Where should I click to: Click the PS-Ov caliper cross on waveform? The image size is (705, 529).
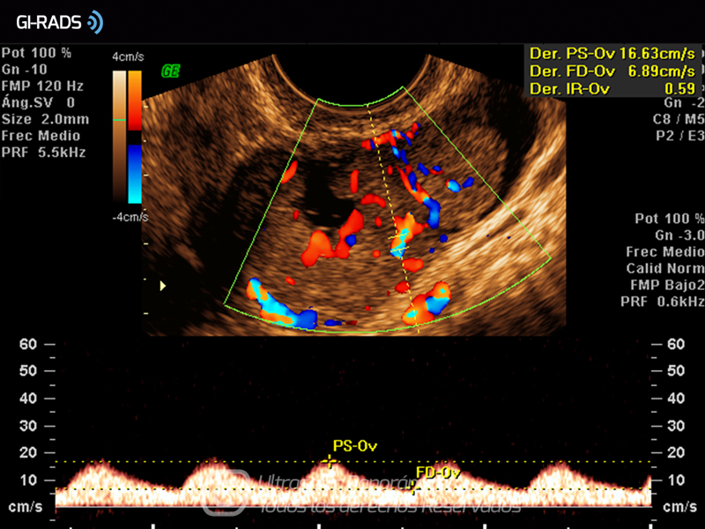pyautogui.click(x=330, y=461)
